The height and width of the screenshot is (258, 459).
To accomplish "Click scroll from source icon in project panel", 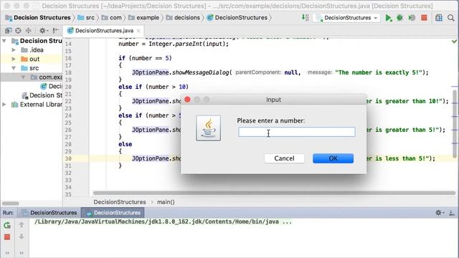I will 18,30.
